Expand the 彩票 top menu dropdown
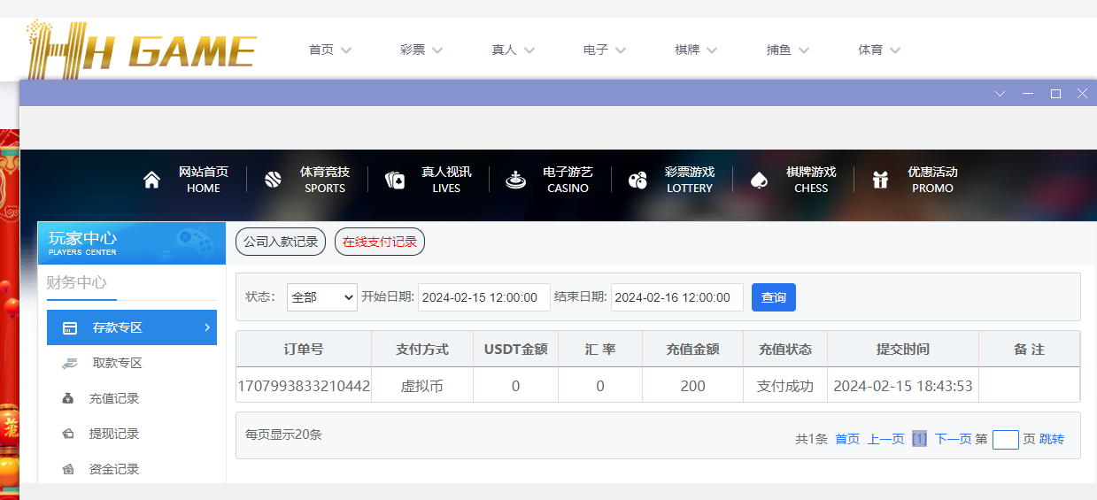1097x500 pixels. (421, 50)
